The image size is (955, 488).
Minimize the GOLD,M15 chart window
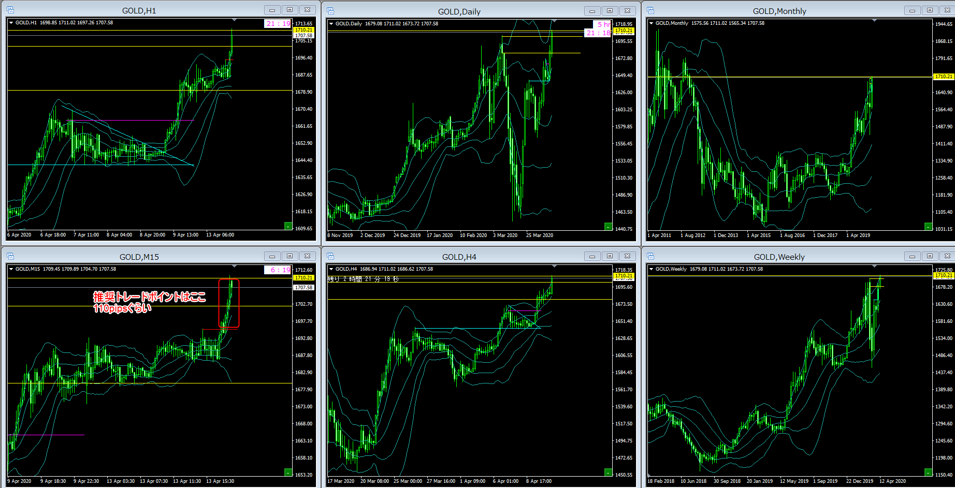click(x=272, y=256)
